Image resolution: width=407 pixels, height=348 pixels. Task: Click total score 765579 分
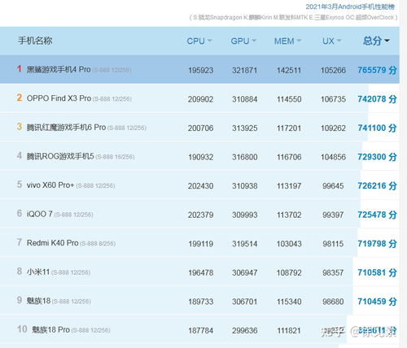(x=377, y=70)
